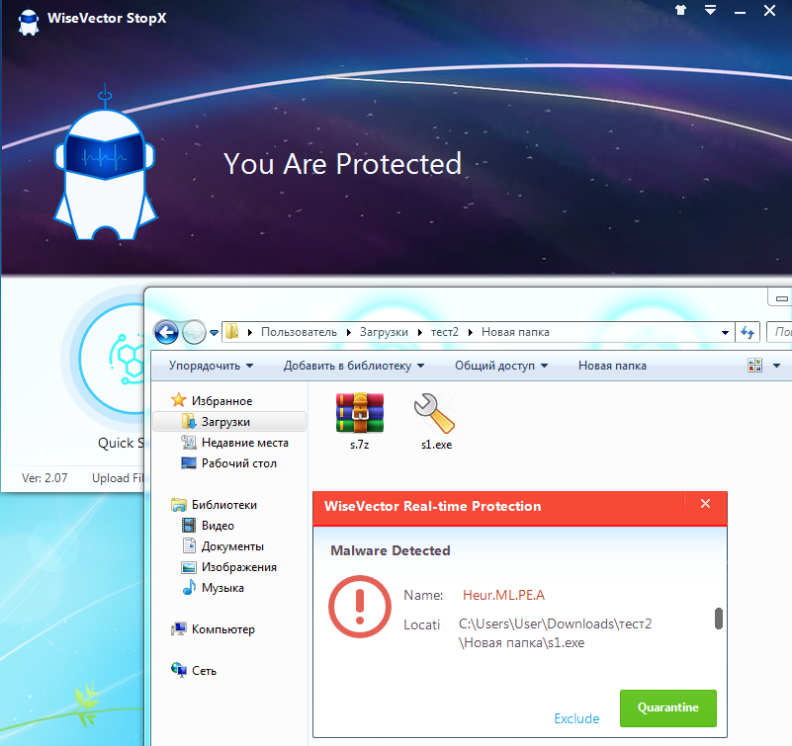The height and width of the screenshot is (746, 792).
Task: Click the s.7z file name label
Action: click(360, 445)
